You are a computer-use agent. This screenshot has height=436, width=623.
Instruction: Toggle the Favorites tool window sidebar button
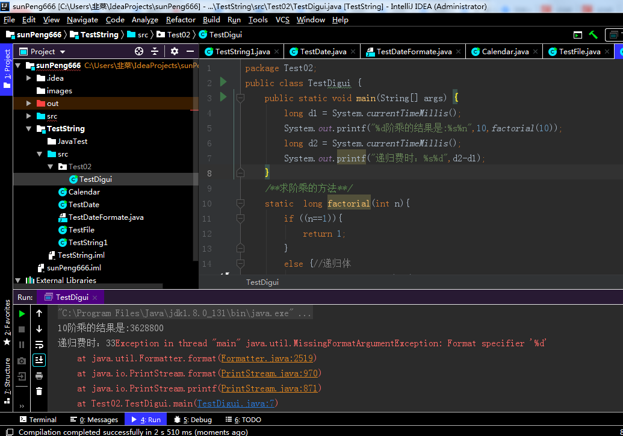point(7,323)
